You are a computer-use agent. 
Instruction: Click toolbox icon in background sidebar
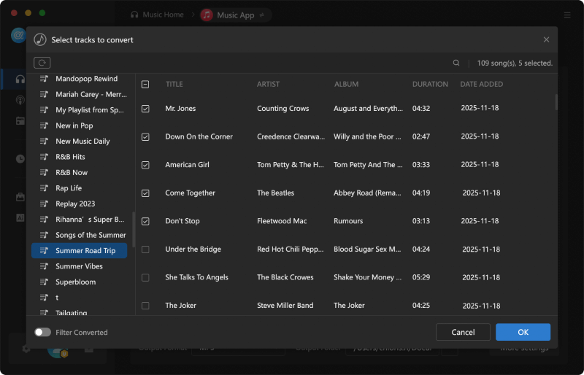coord(20,197)
